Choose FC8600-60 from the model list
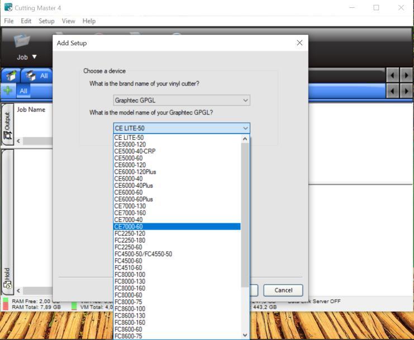 coord(177,330)
